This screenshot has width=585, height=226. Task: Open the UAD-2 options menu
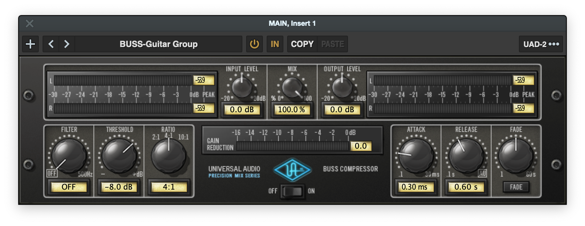541,44
